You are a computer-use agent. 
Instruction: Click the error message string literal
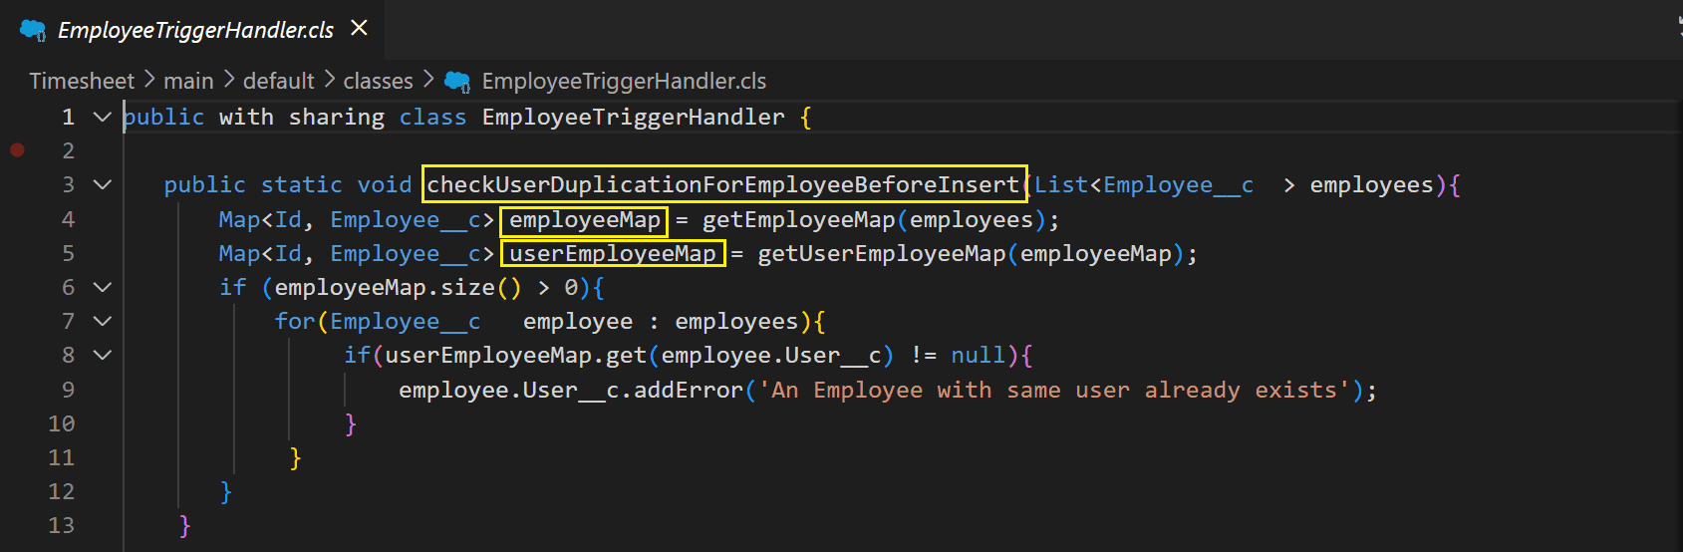[x=1054, y=390]
